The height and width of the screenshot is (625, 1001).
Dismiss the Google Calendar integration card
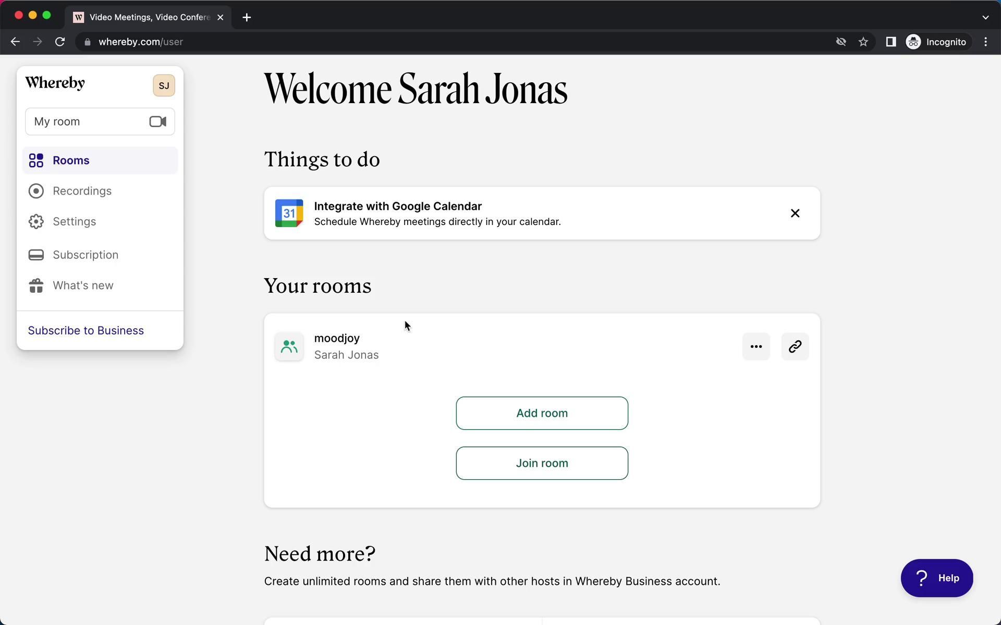point(795,213)
